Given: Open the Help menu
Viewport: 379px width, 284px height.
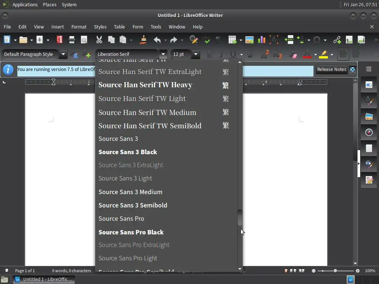Looking at the screenshot, I should click(198, 27).
